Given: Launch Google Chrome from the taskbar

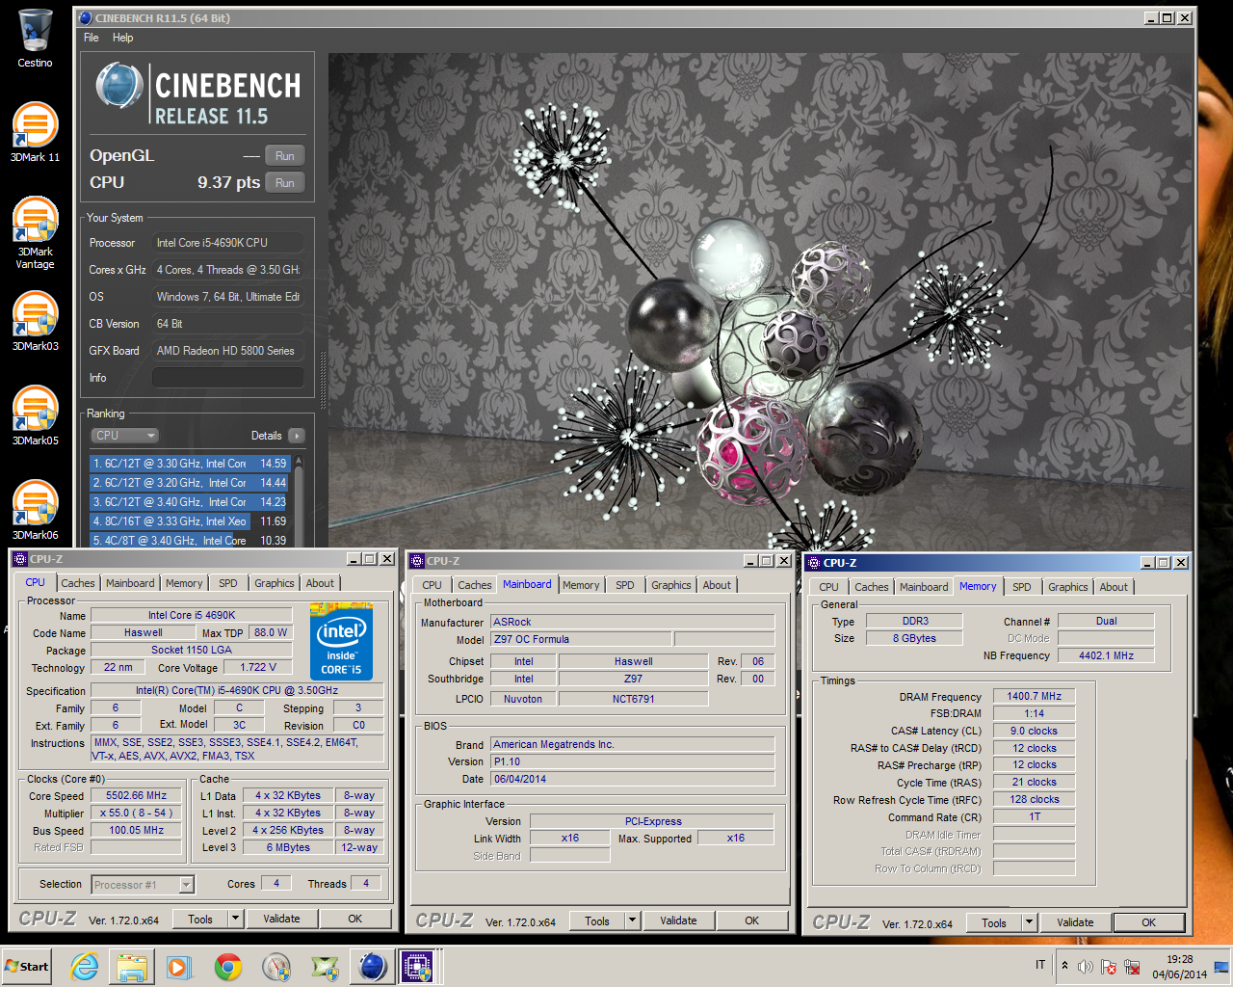Looking at the screenshot, I should coord(228,967).
